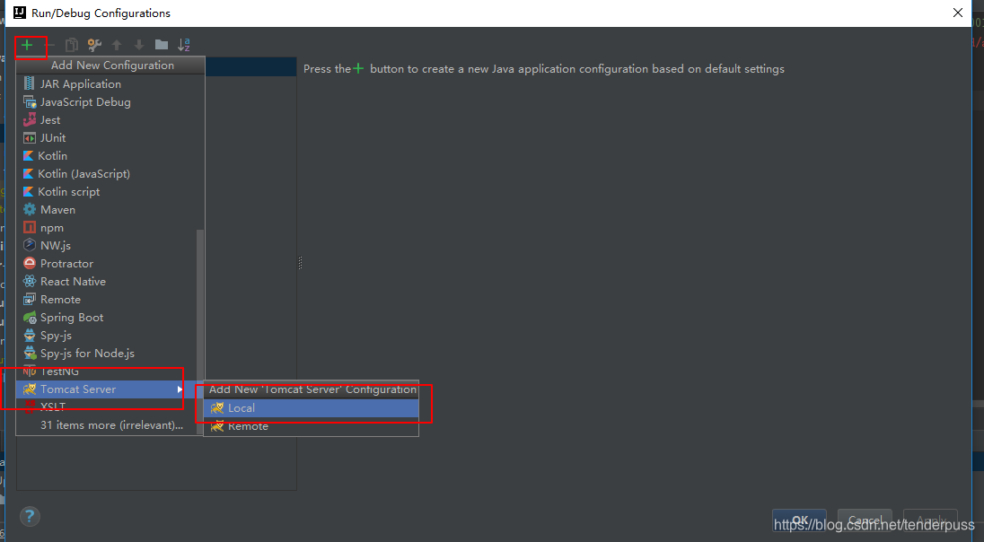
Task: Click the help question mark button
Action: tap(31, 517)
